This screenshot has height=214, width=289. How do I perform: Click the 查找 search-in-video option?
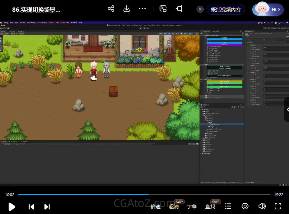(x=210, y=207)
